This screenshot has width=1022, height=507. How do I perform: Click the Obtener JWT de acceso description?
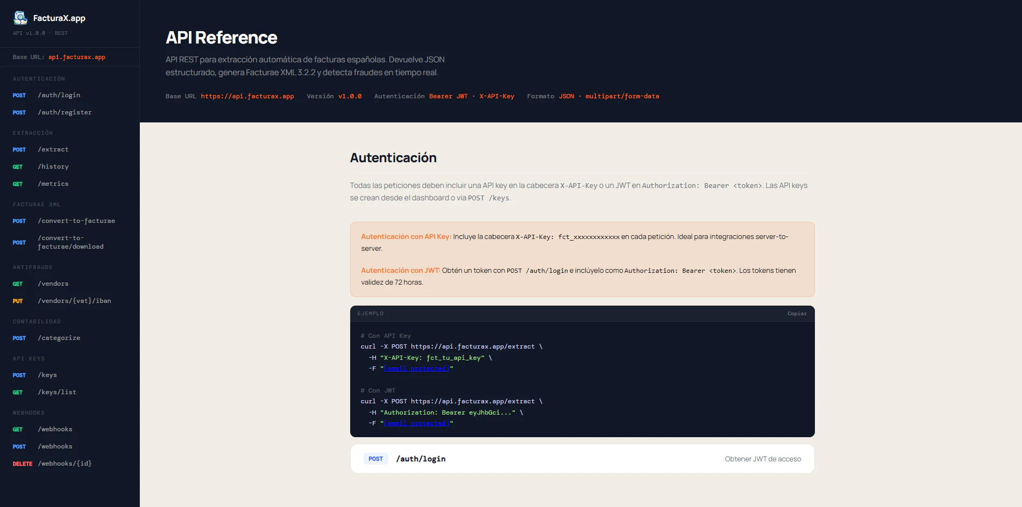tap(763, 459)
